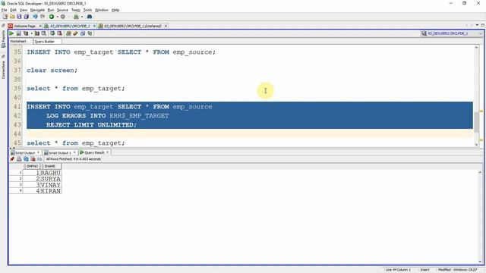The width and height of the screenshot is (486, 273).
Task: Click the binoculars DB object search icon
Action: pos(90,17)
